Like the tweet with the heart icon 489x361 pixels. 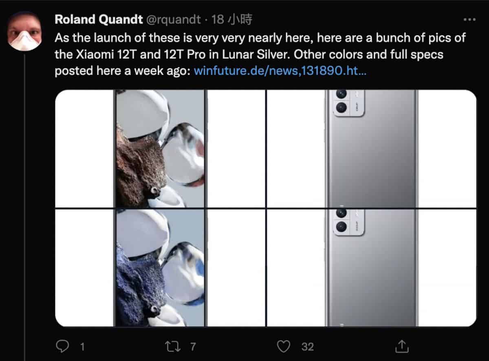pyautogui.click(x=283, y=346)
